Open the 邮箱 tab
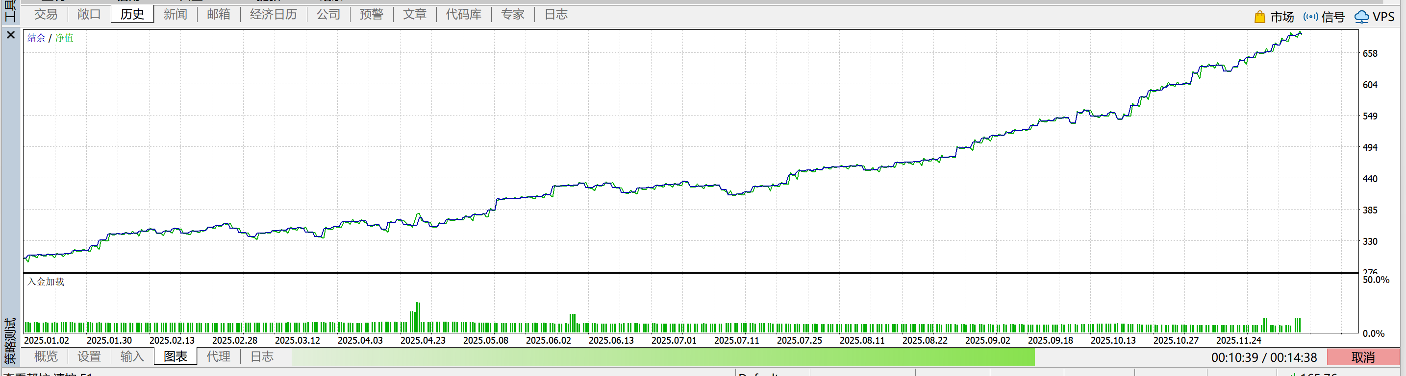The height and width of the screenshot is (376, 1406). coord(218,14)
